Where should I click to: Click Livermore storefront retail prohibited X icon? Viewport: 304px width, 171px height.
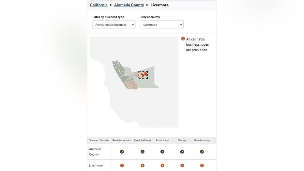tap(122, 165)
